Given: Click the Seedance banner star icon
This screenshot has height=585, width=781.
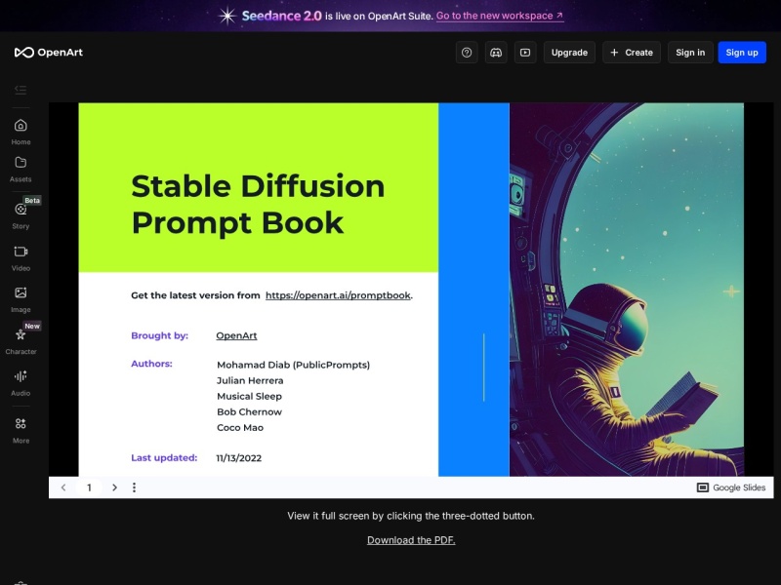Looking at the screenshot, I should pos(227,16).
